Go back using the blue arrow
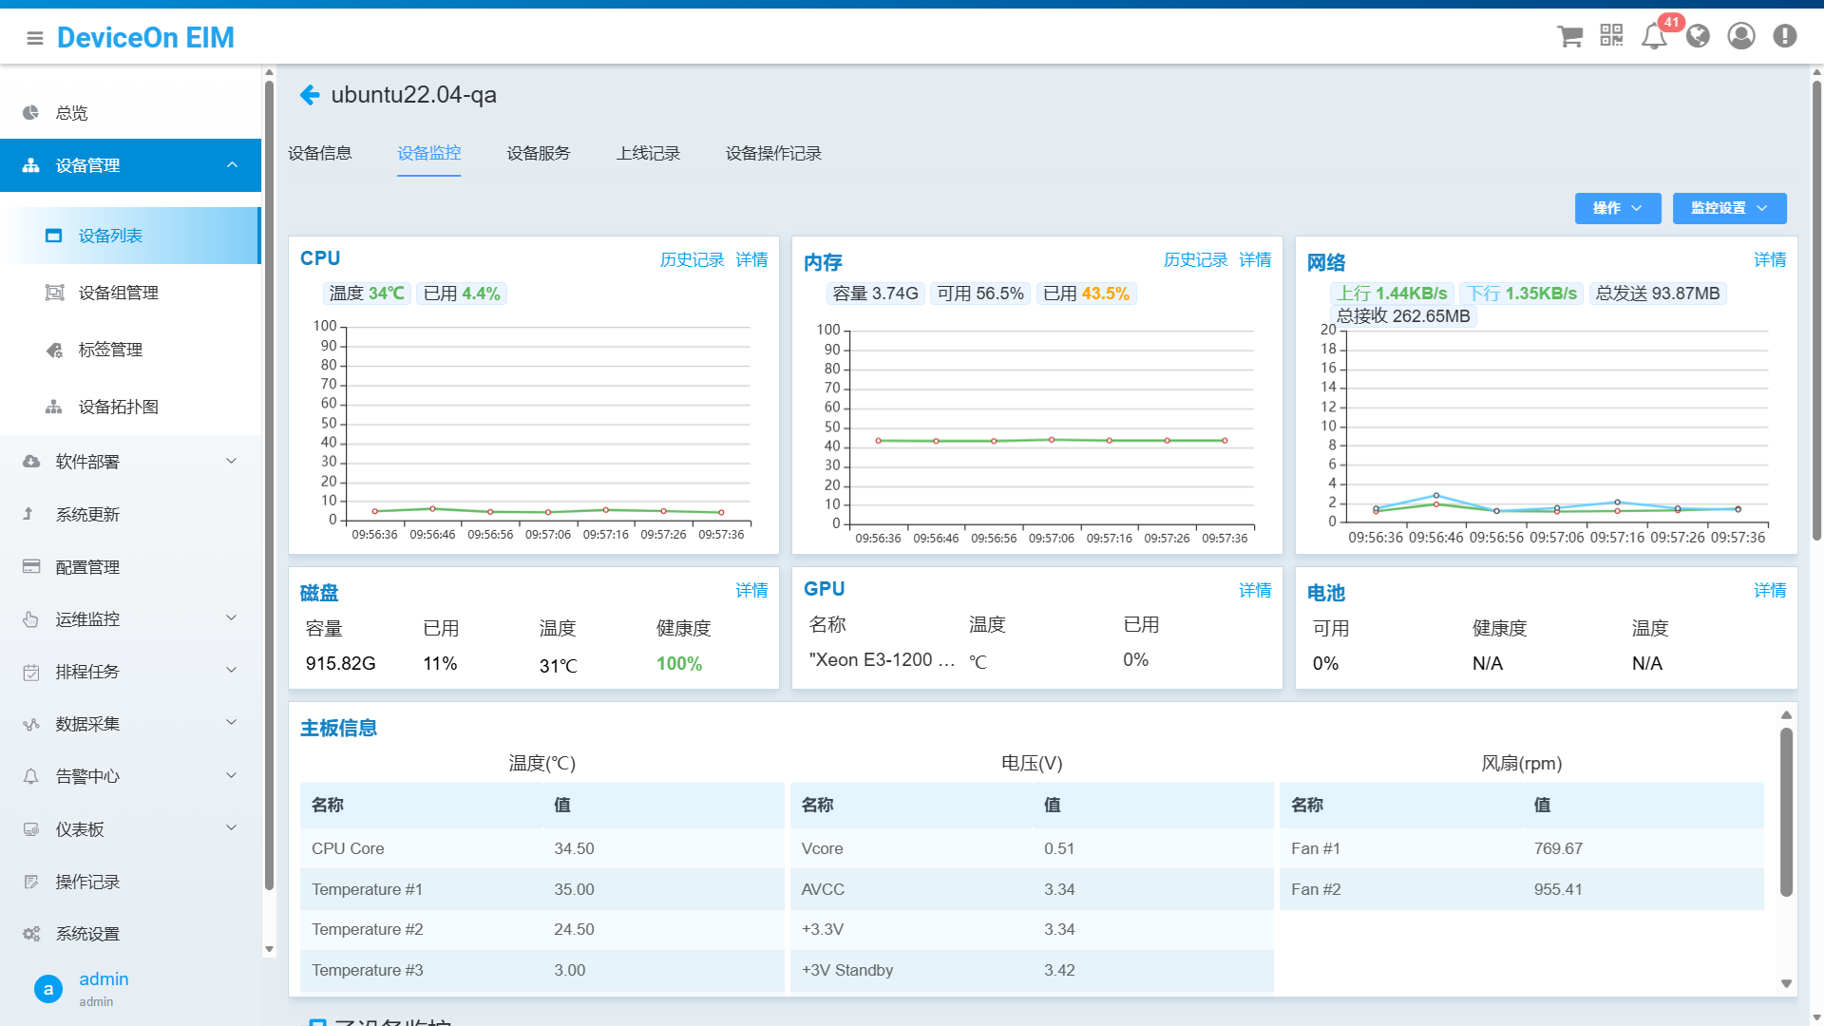Screen dimensions: 1824x1026 [x=310, y=95]
